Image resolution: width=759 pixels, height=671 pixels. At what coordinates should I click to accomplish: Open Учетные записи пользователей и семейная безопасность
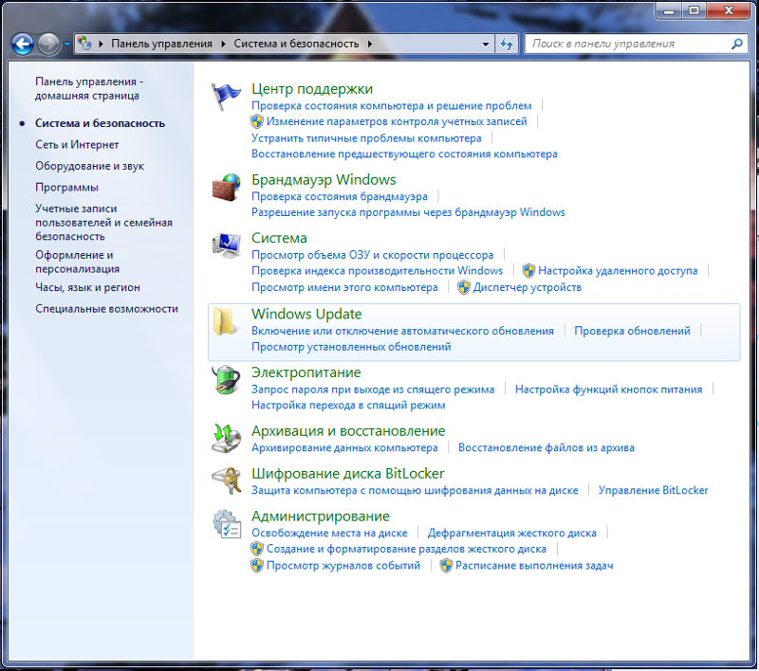(103, 223)
